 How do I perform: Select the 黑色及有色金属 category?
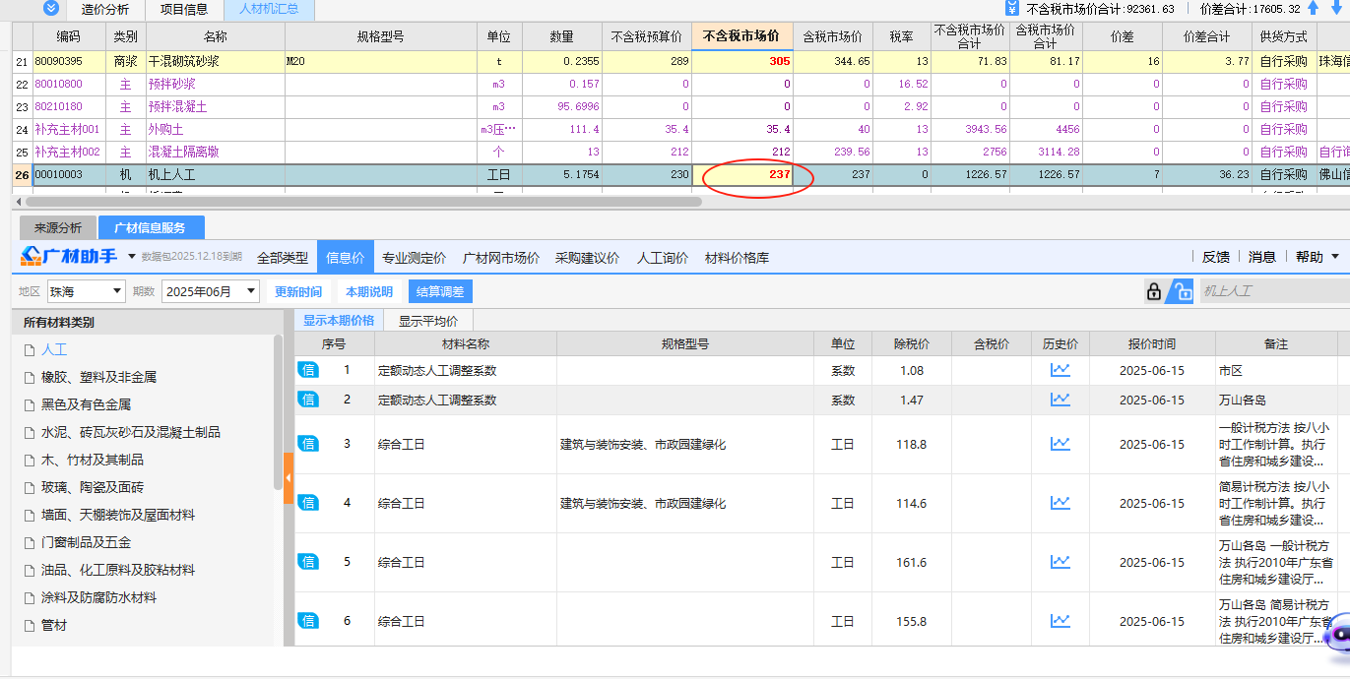coord(86,404)
